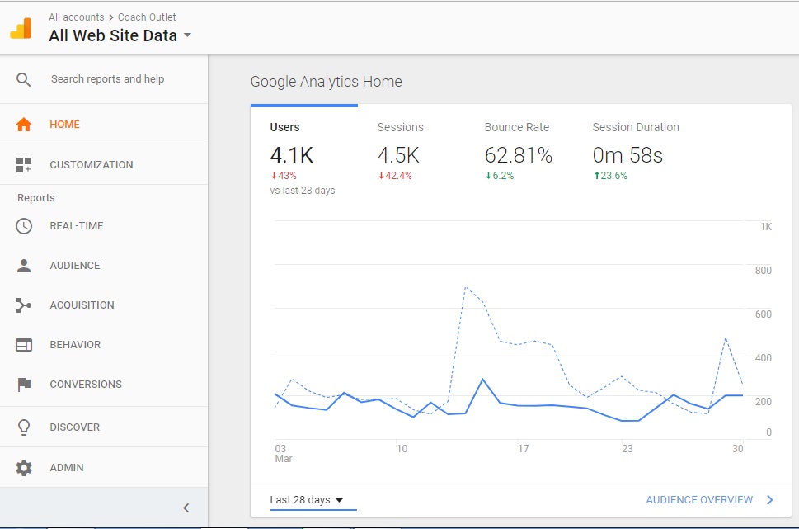The width and height of the screenshot is (799, 529).
Task: Click the Coach Outlet breadcrumb link
Action: click(147, 17)
